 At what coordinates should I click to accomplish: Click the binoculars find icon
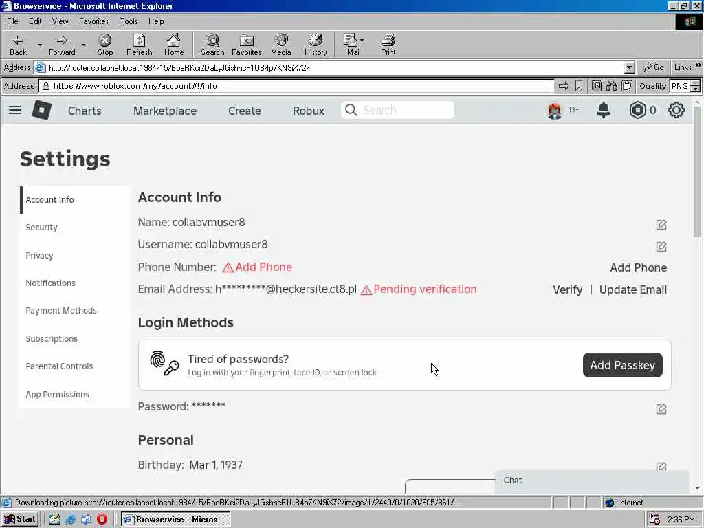tap(612, 86)
